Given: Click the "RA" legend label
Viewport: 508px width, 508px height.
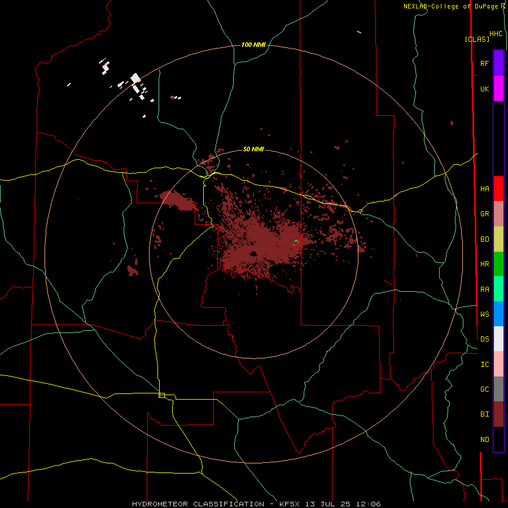Looking at the screenshot, I should coord(484,290).
